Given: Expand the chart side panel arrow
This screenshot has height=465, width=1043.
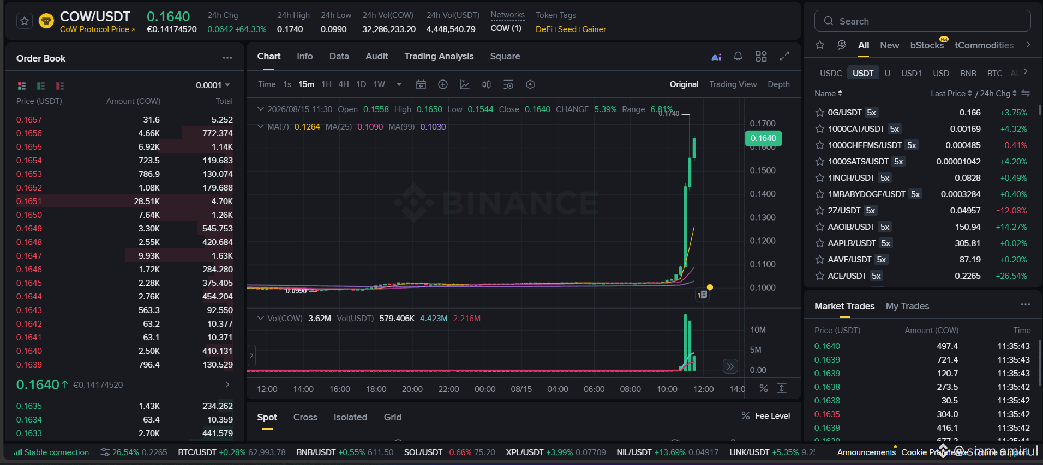Looking at the screenshot, I should tap(251, 355).
